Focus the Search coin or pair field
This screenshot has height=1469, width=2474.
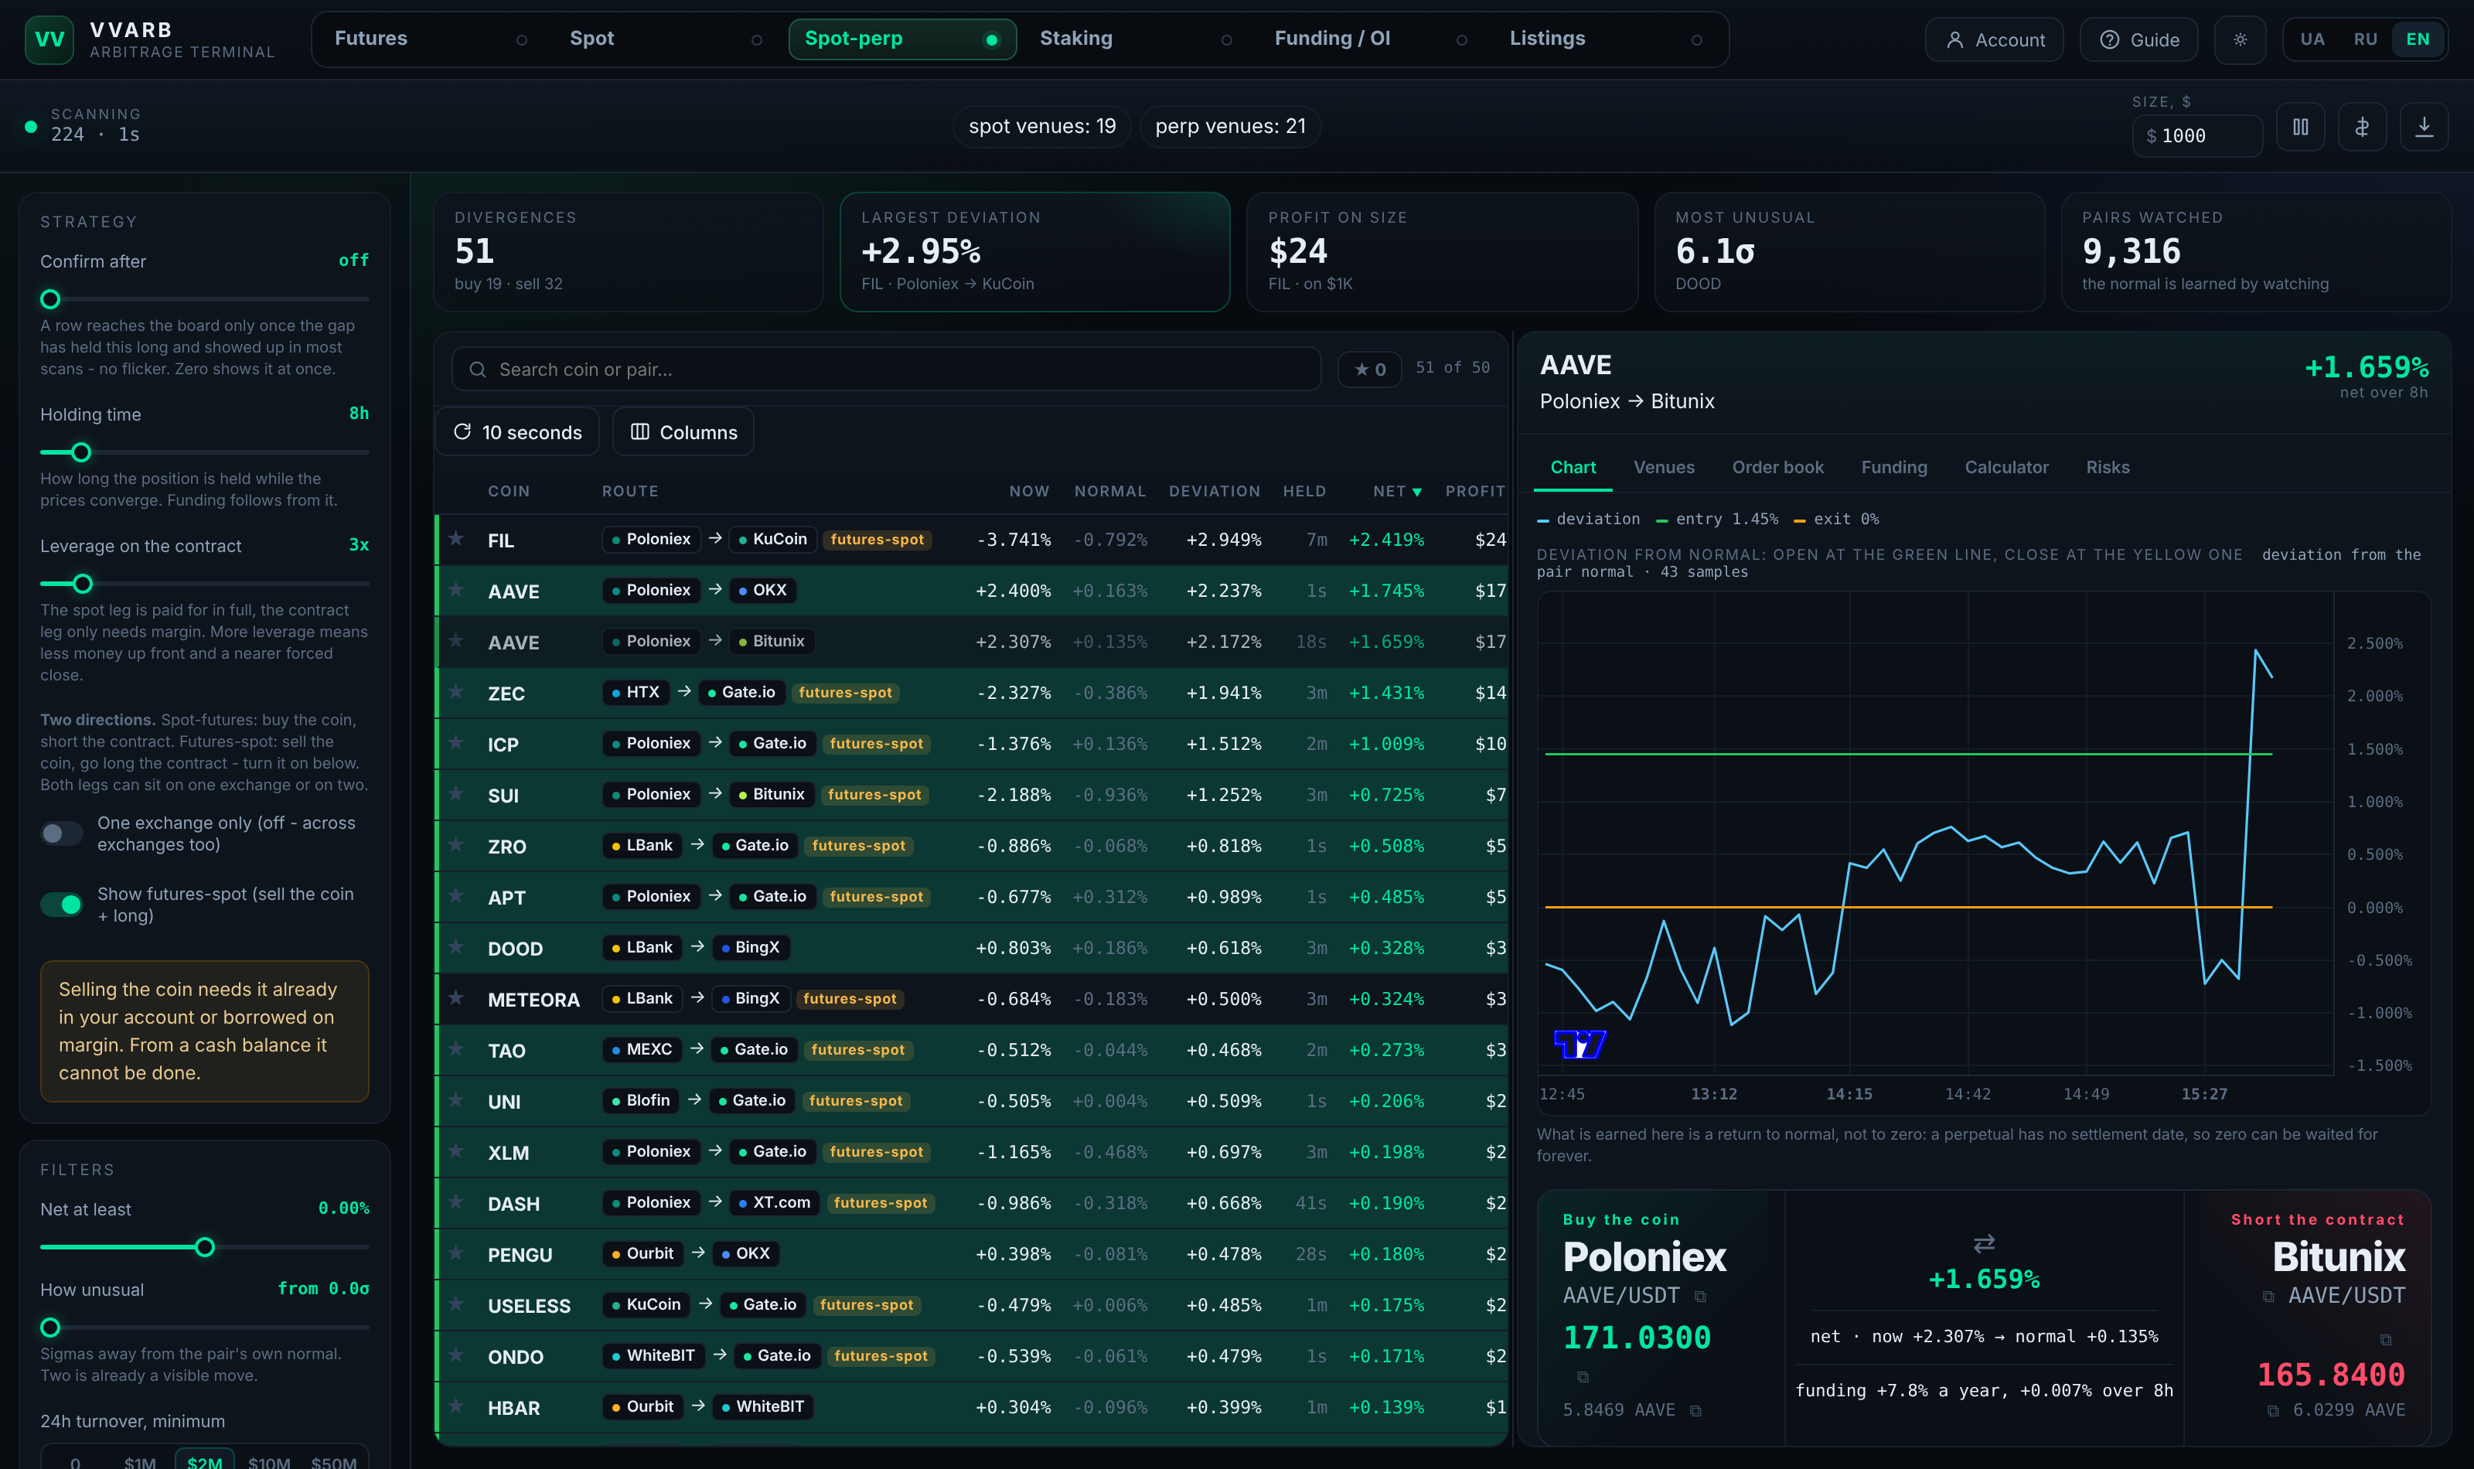click(886, 370)
